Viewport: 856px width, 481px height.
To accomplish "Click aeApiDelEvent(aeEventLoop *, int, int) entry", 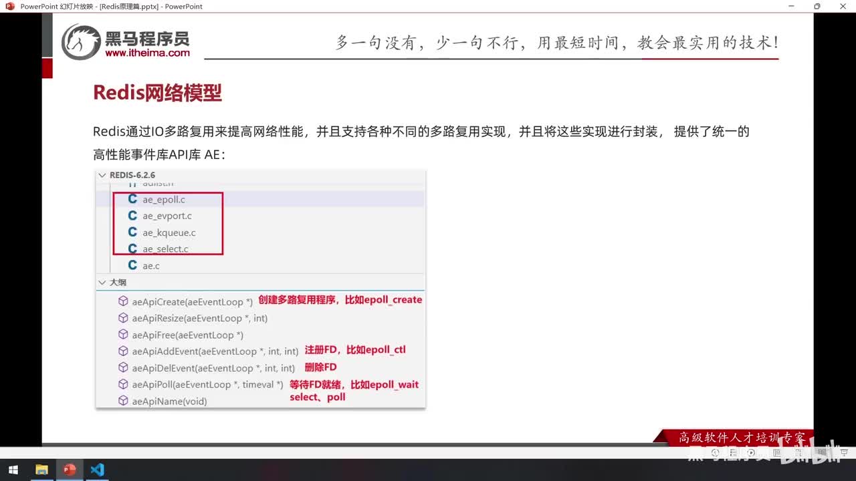I will (213, 368).
